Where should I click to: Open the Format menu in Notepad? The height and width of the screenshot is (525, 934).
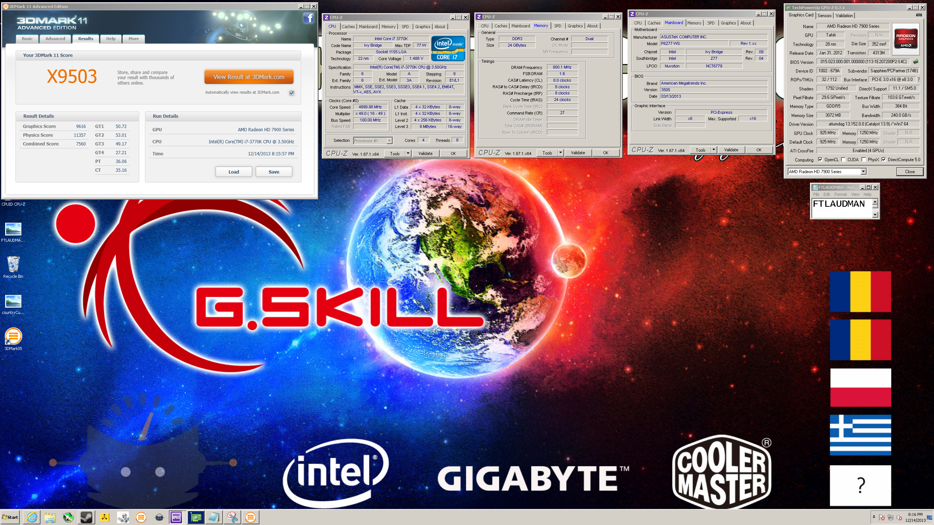coord(840,194)
